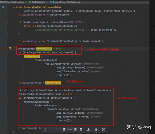The image size is (155, 134).
Task: Close the FileStatus.java tab
Action: [47, 2]
